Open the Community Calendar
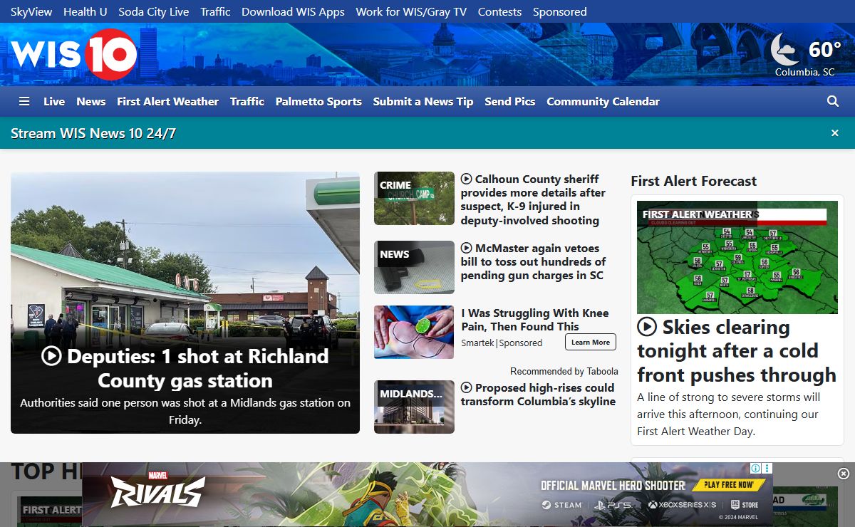Screen dimensions: 855x527 point(603,101)
